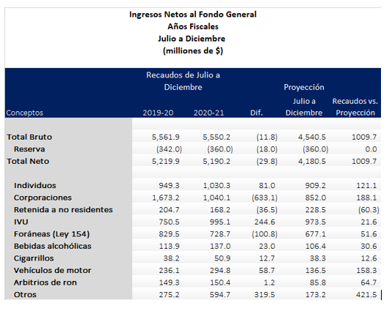The width and height of the screenshot is (392, 314).
Task: Click the Recaudos vs. Proyección header
Action: click(355, 107)
